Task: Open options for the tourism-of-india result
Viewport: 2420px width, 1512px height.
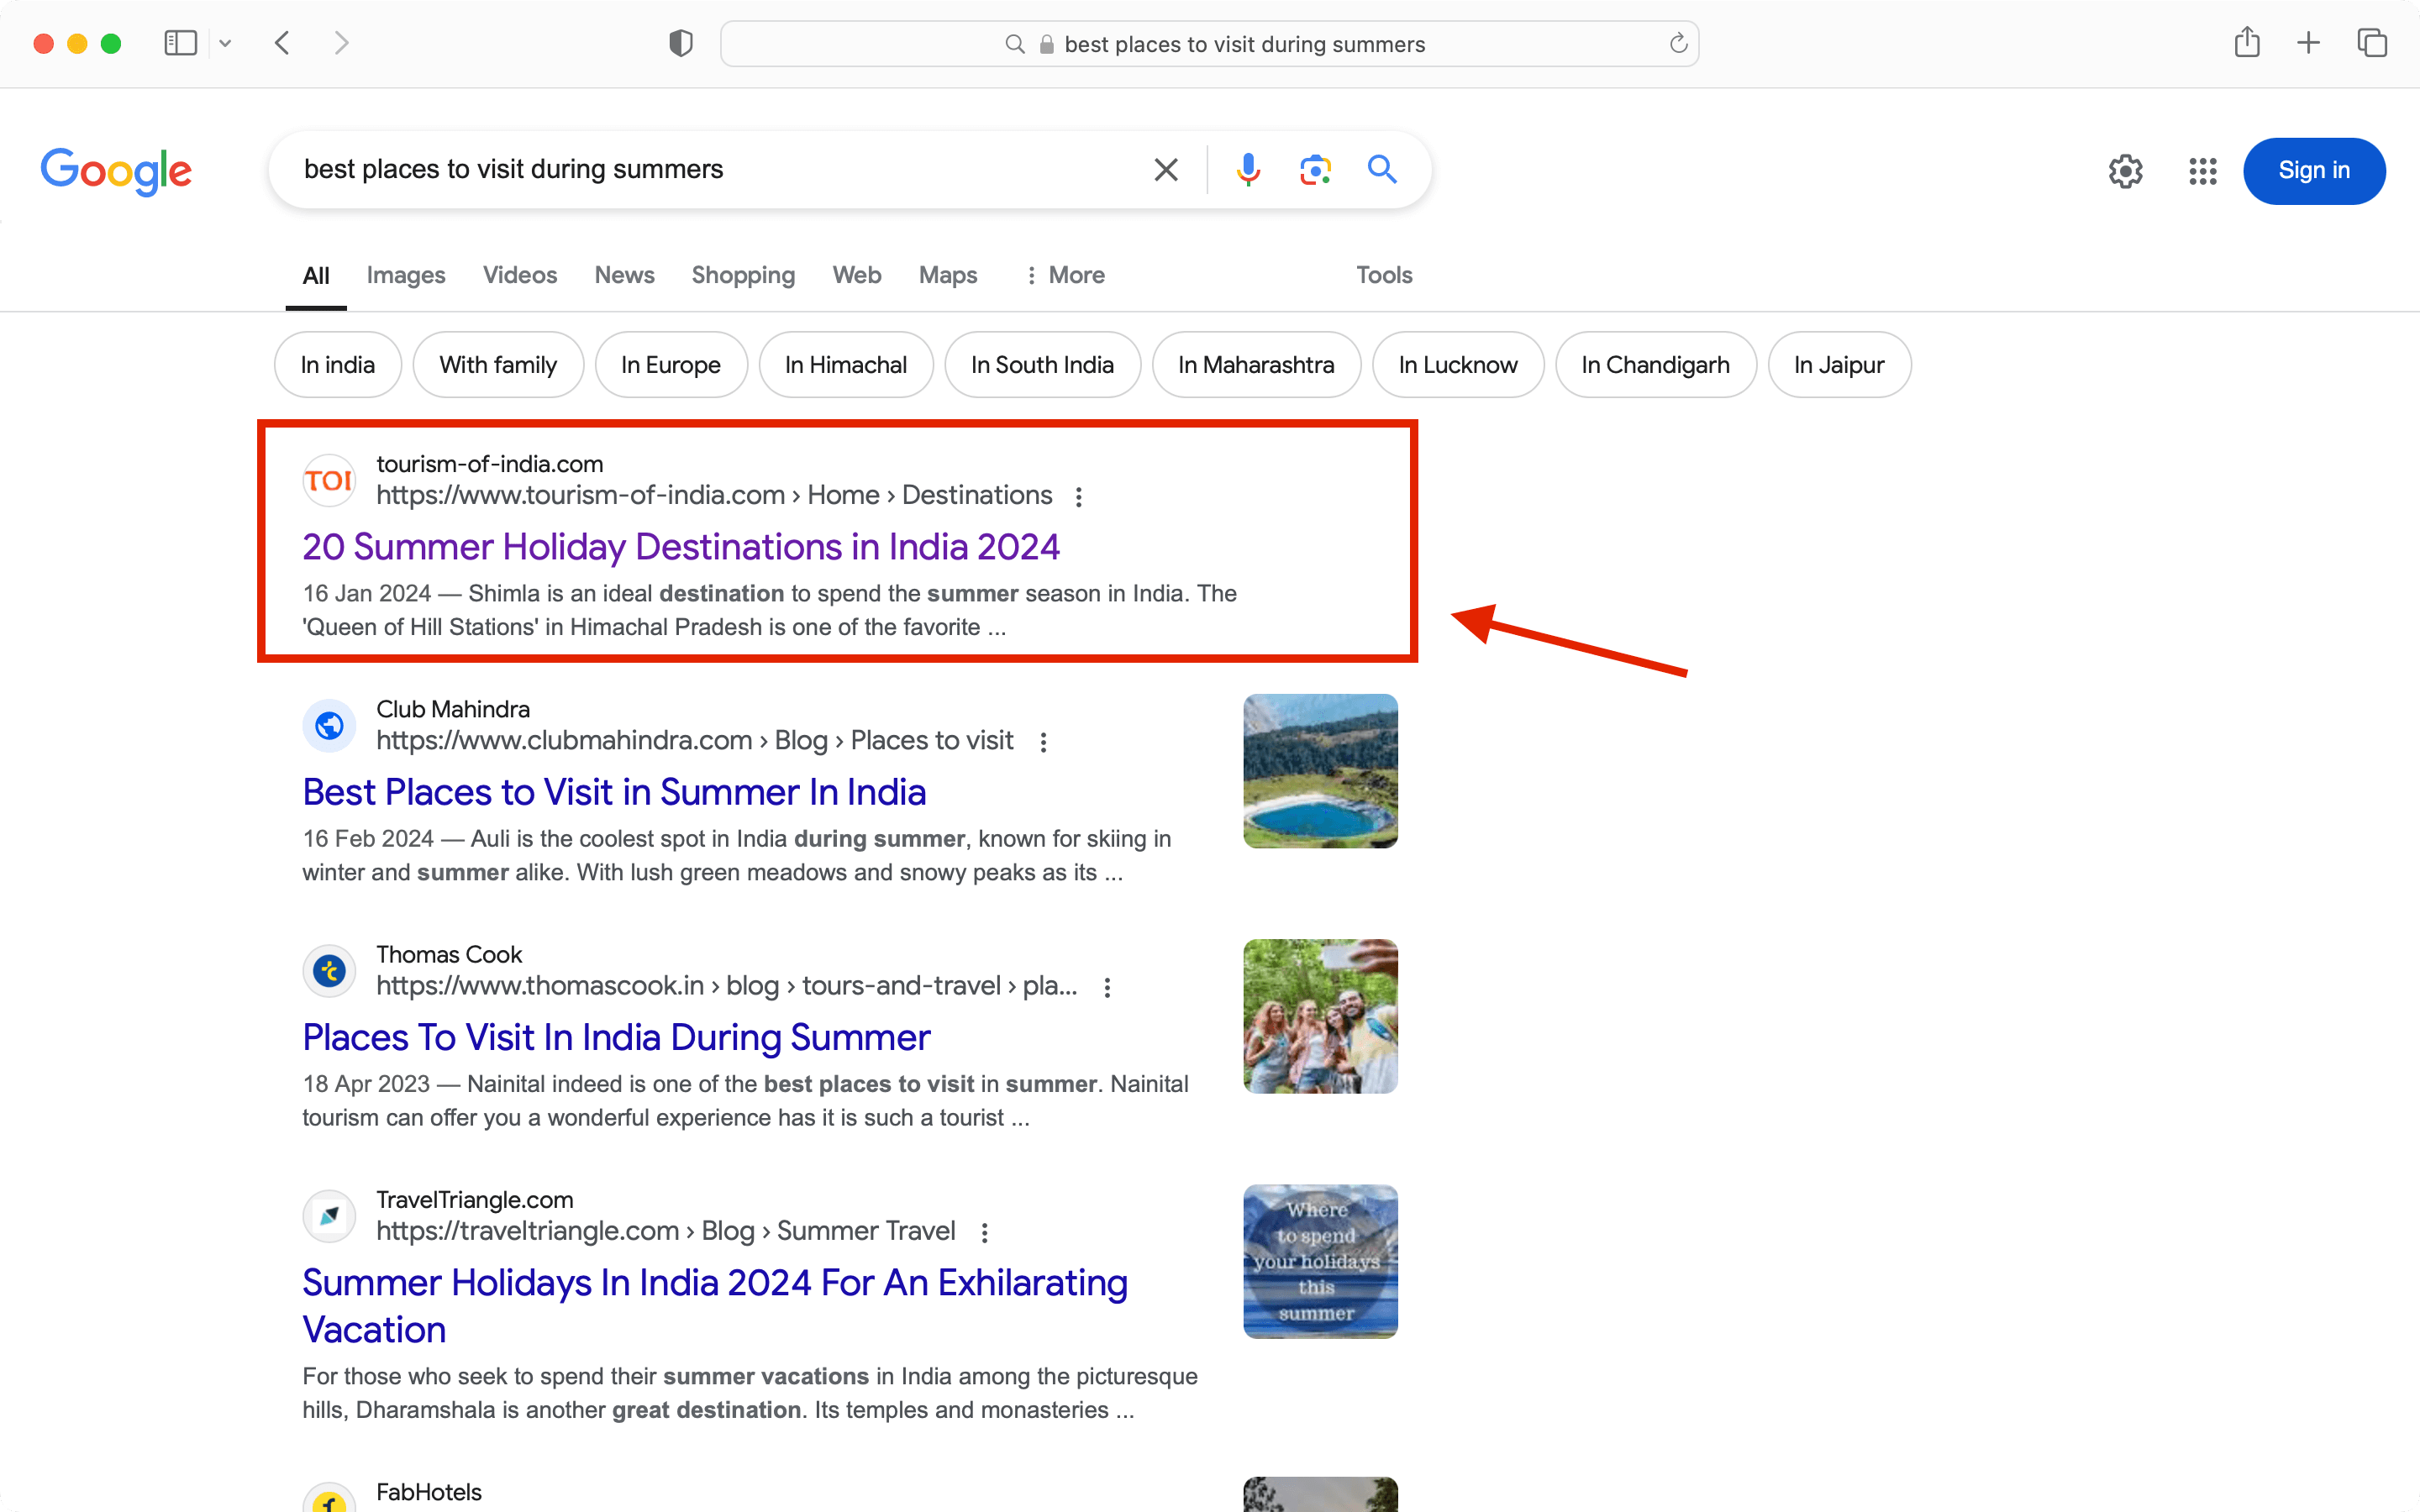Action: coord(1078,497)
